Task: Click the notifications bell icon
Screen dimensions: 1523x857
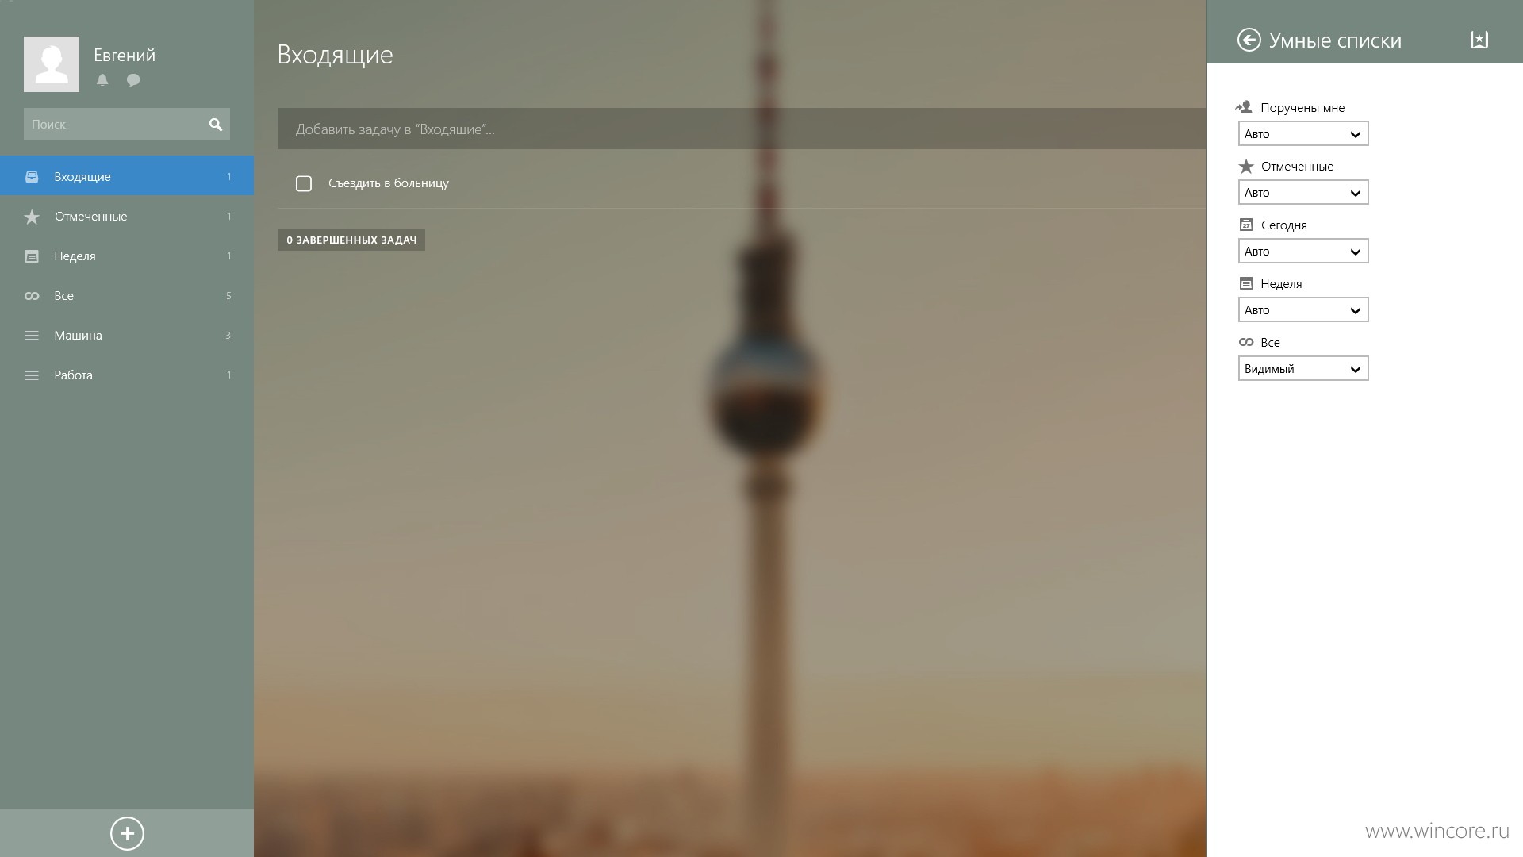Action: tap(102, 80)
